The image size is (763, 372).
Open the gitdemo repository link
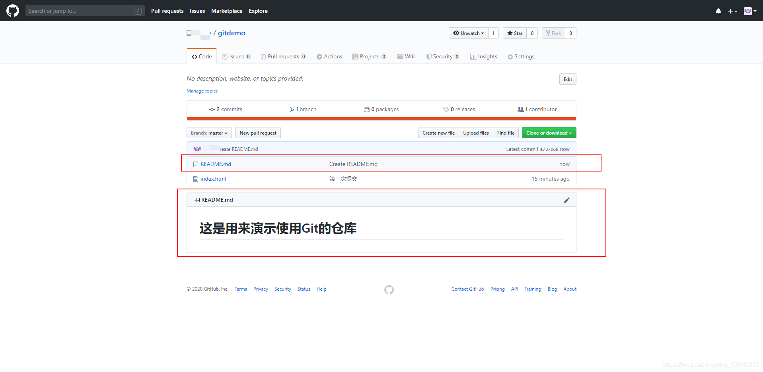coord(232,33)
